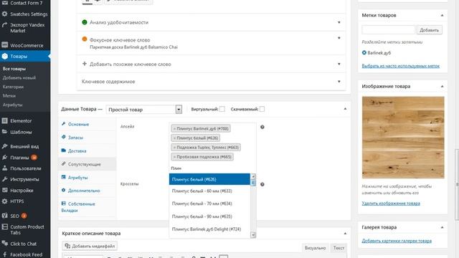Screen dimensions: 459x258
Task: Click the Шаблоны folder icon
Action: pyautogui.click(x=5, y=132)
